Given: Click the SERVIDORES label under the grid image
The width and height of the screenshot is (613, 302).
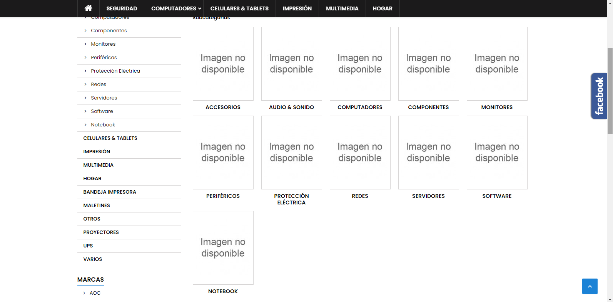Looking at the screenshot, I should pos(429,196).
